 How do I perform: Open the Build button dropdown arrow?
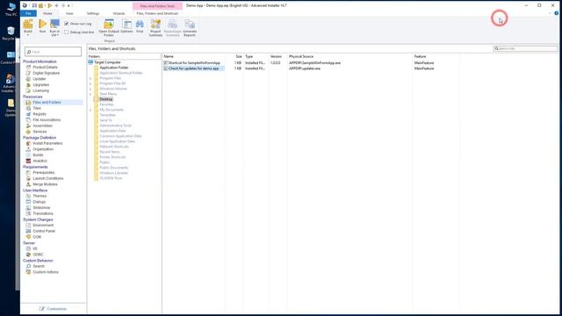point(28,35)
